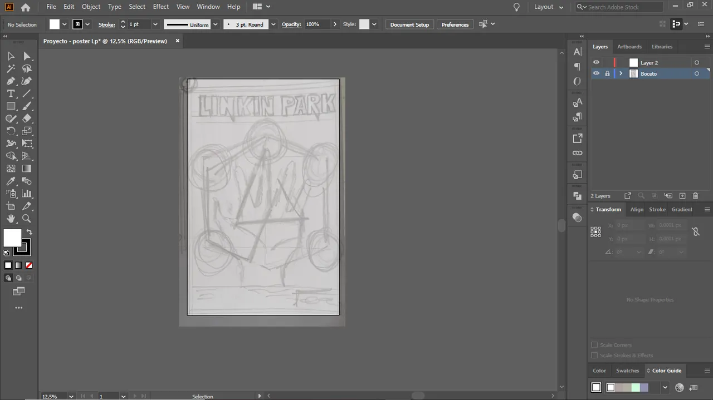713x400 pixels.
Task: Switch to the Artboards tab
Action: point(629,47)
